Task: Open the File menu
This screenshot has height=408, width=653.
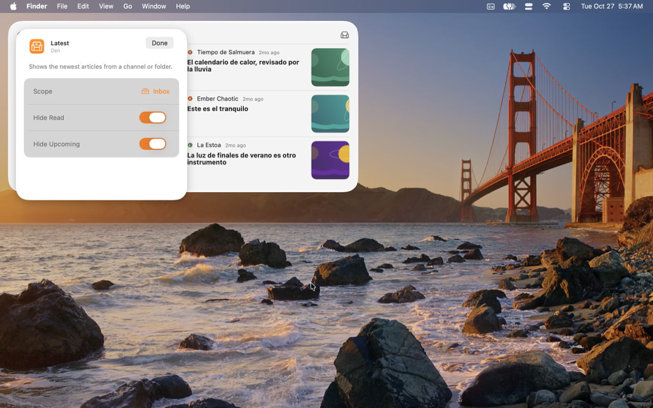Action: click(x=62, y=6)
